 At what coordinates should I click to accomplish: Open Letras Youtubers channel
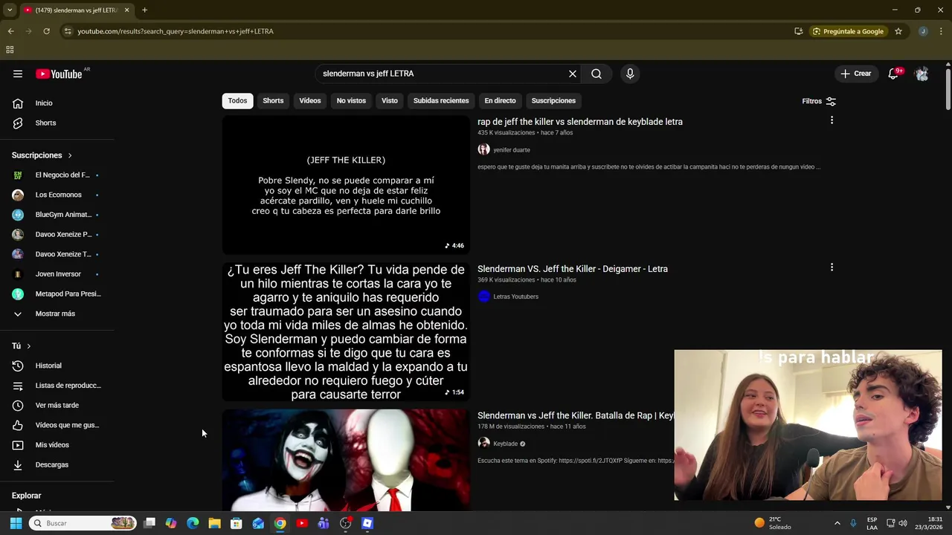coord(515,296)
